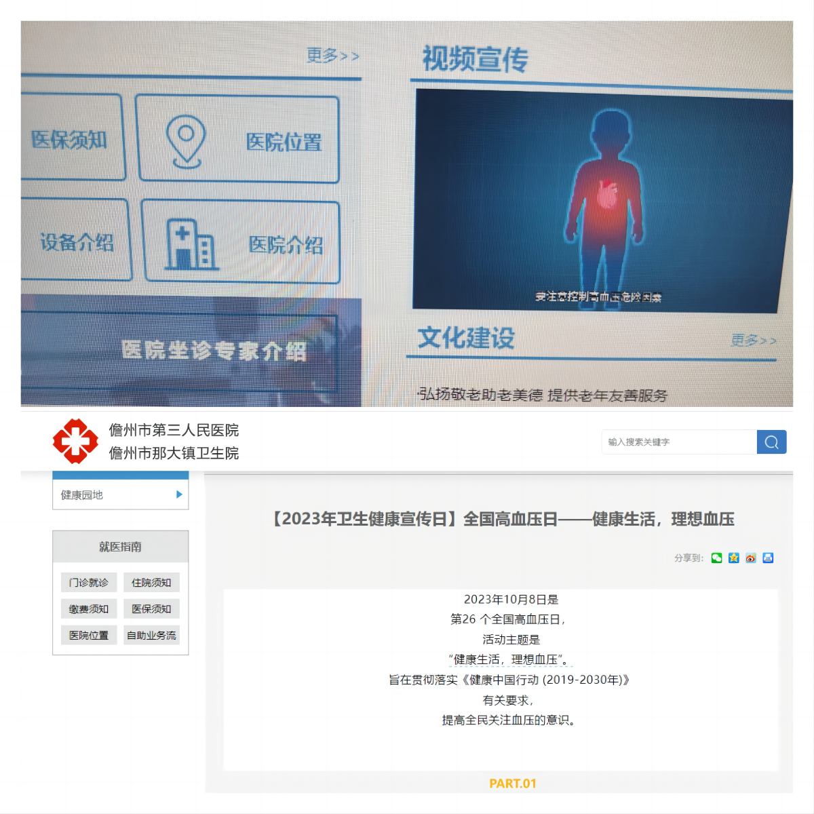The width and height of the screenshot is (814, 814).
Task: Select 医保须知 in 就医指南 panel
Action: [151, 608]
